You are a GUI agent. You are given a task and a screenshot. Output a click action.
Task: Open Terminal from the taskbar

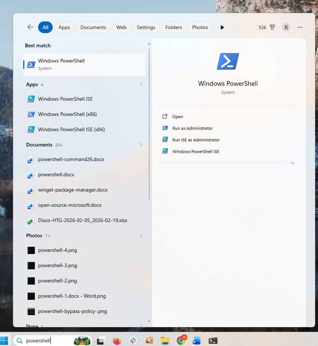[x=213, y=341]
